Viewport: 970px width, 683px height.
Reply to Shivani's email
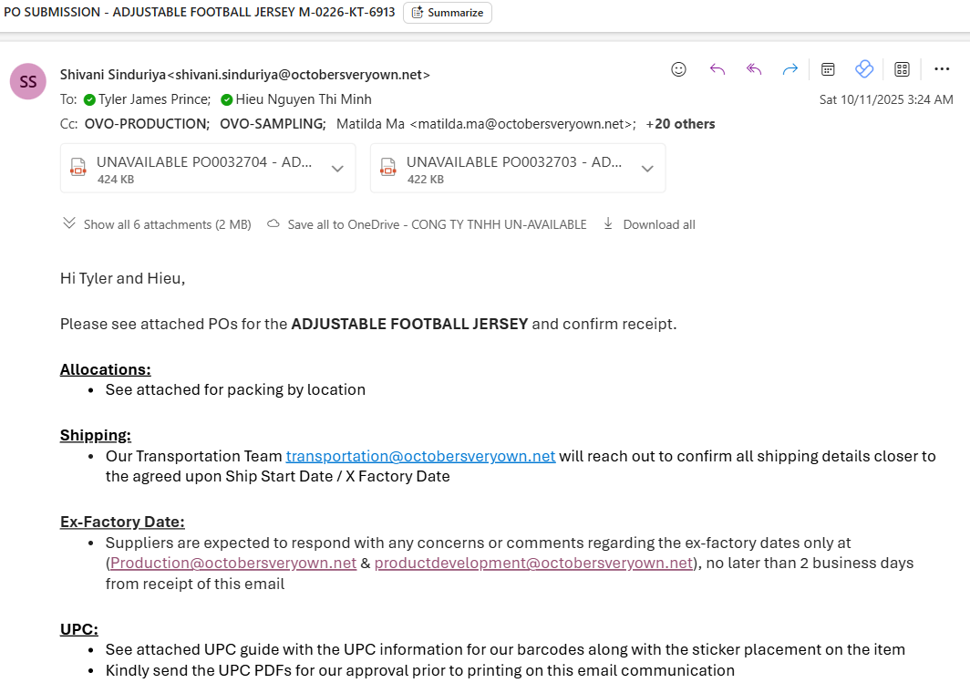tap(717, 69)
